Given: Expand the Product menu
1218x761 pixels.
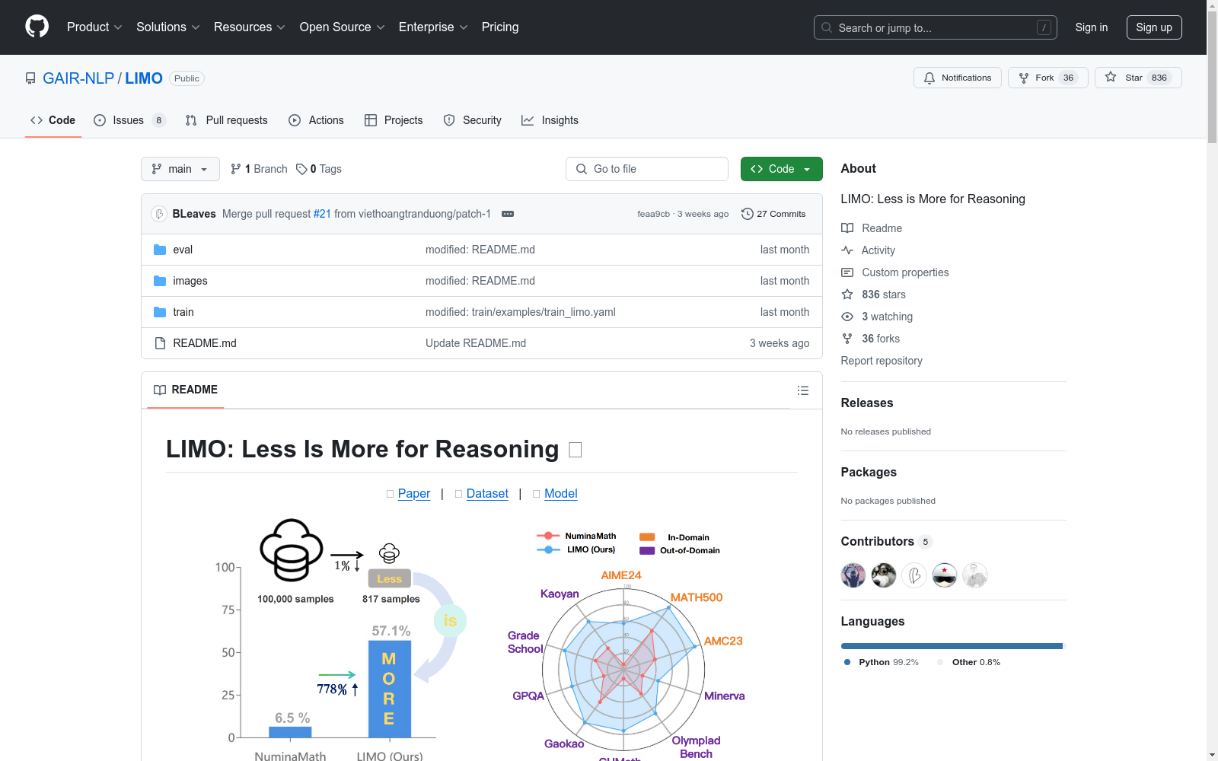Looking at the screenshot, I should [x=94, y=27].
